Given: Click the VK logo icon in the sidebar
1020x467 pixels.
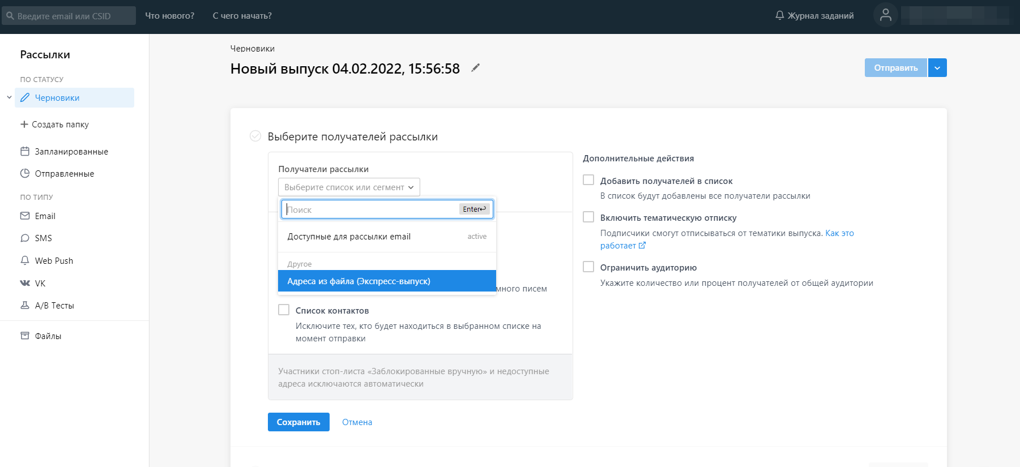Looking at the screenshot, I should click(x=25, y=283).
